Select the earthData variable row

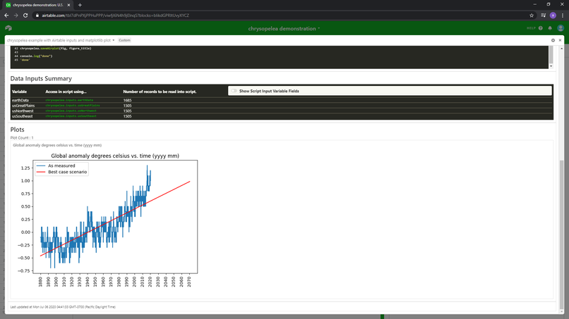pos(282,100)
